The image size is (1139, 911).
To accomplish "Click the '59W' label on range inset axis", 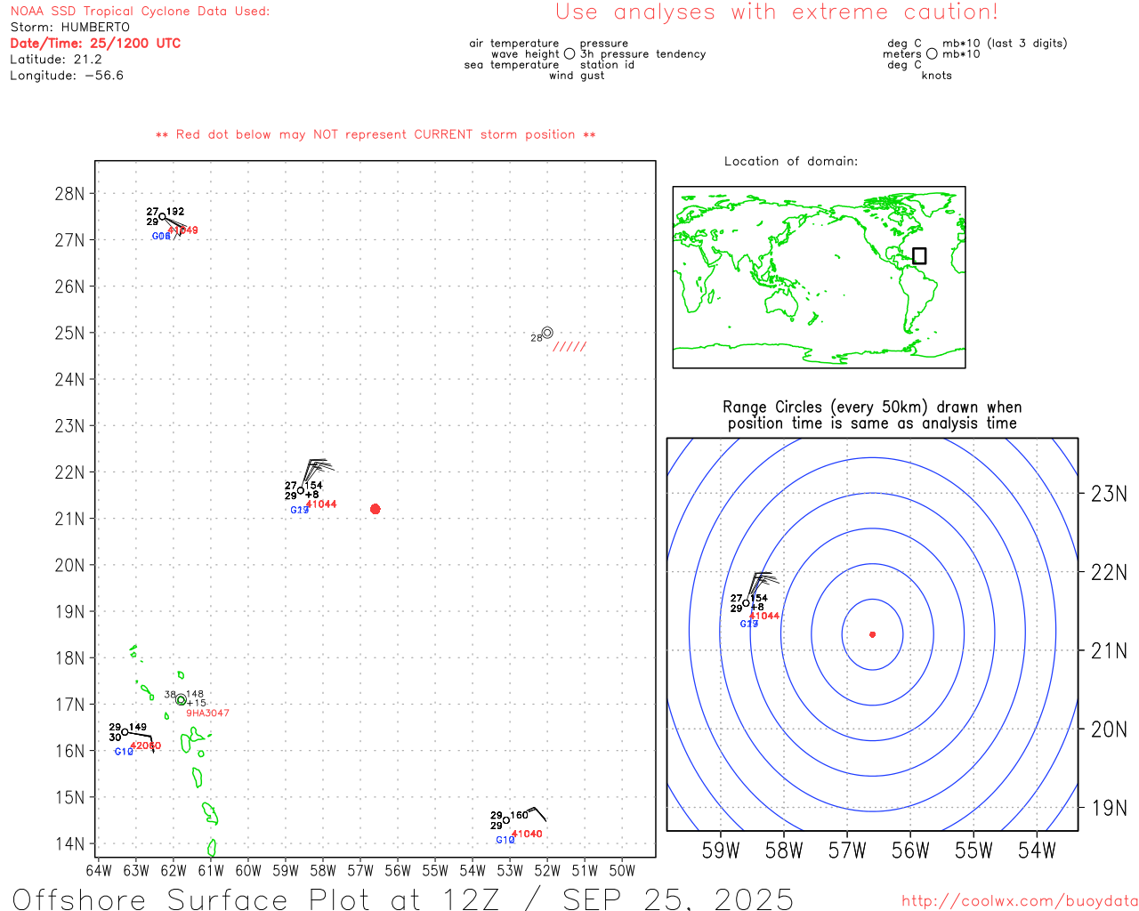I will point(721,851).
